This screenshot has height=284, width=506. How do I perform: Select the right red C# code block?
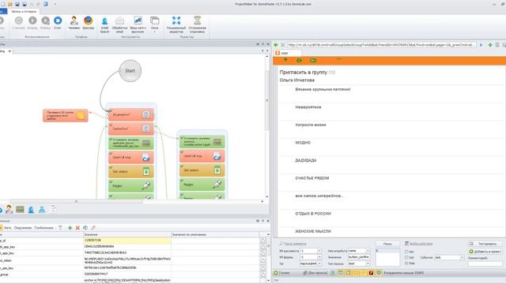(x=202, y=156)
